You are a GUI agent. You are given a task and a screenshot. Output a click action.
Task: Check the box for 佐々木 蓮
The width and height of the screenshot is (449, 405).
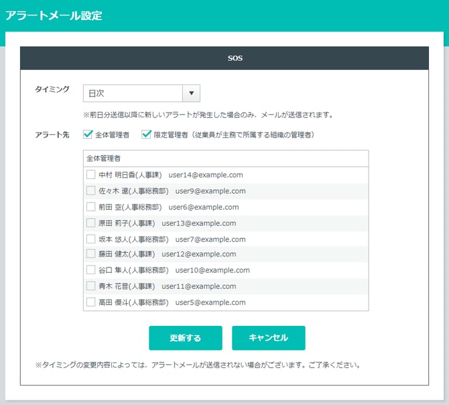coord(91,191)
